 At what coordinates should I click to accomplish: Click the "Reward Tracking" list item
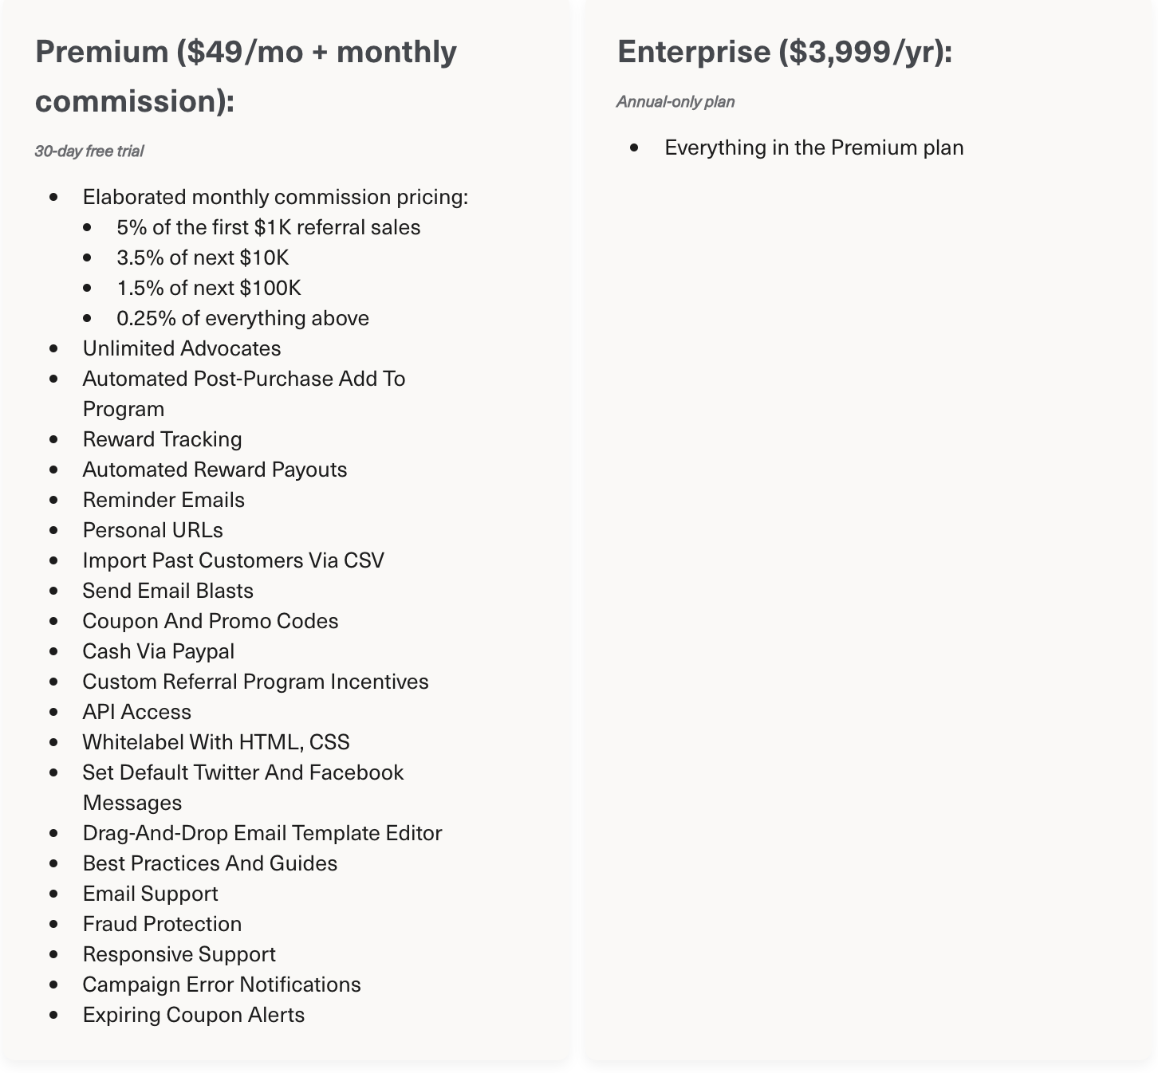pyautogui.click(x=162, y=439)
